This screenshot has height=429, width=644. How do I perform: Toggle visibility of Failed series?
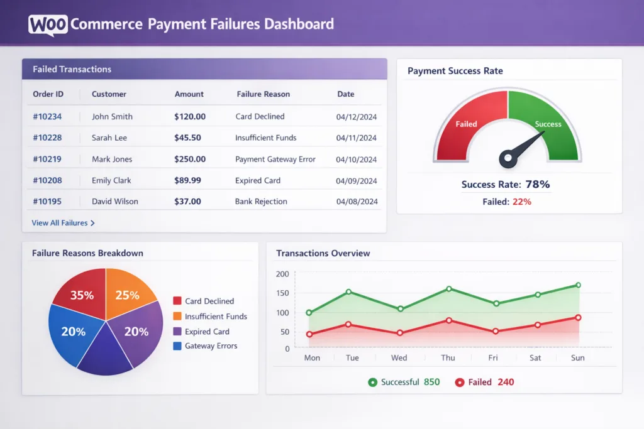coord(485,382)
